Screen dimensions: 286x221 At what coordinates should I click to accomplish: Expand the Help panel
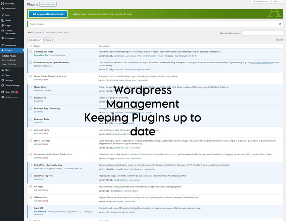(277, 1)
